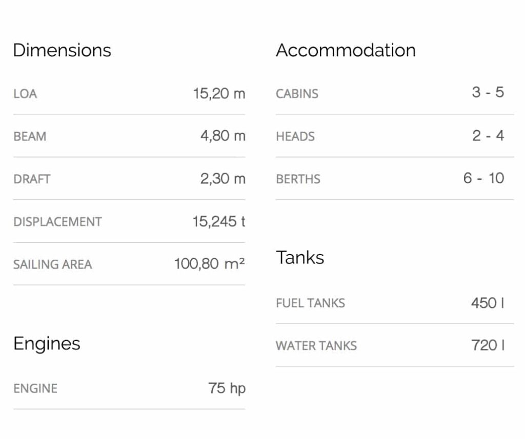Click the Dimensions section heading
The height and width of the screenshot is (439, 525).
(62, 50)
